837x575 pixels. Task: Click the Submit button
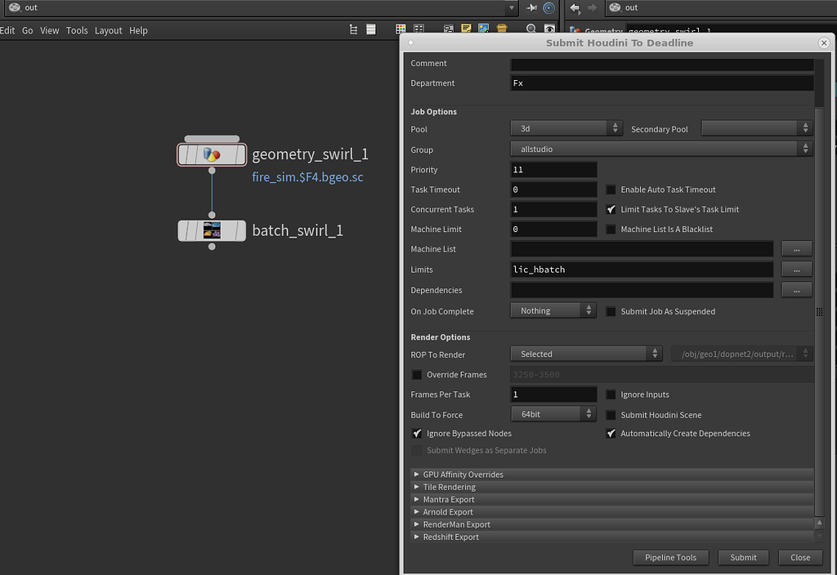pyautogui.click(x=743, y=557)
